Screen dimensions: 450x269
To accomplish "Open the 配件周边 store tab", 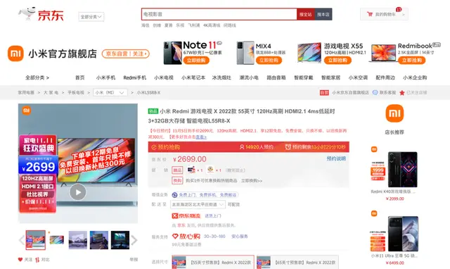I will [x=385, y=77].
